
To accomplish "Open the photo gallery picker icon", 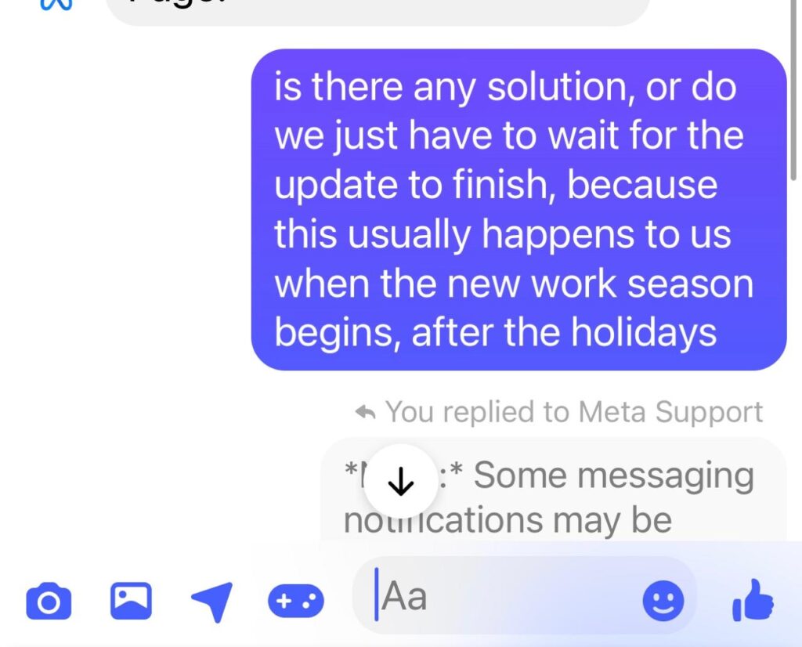I will coord(131,601).
